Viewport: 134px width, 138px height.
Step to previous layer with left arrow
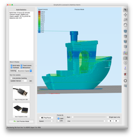[x=110, y=121]
